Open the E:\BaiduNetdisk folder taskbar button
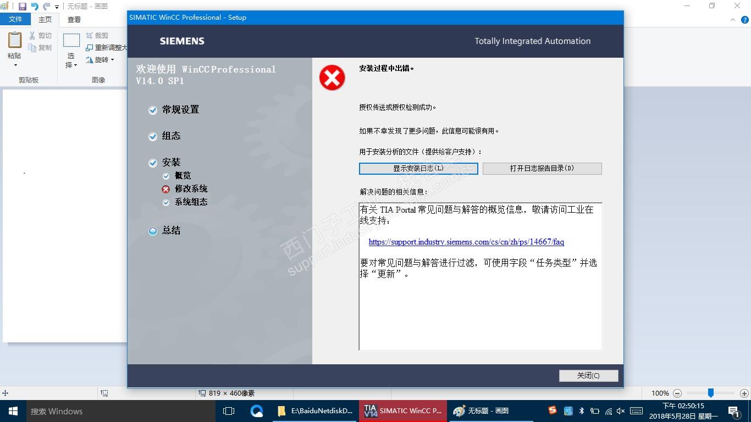 tap(314, 411)
